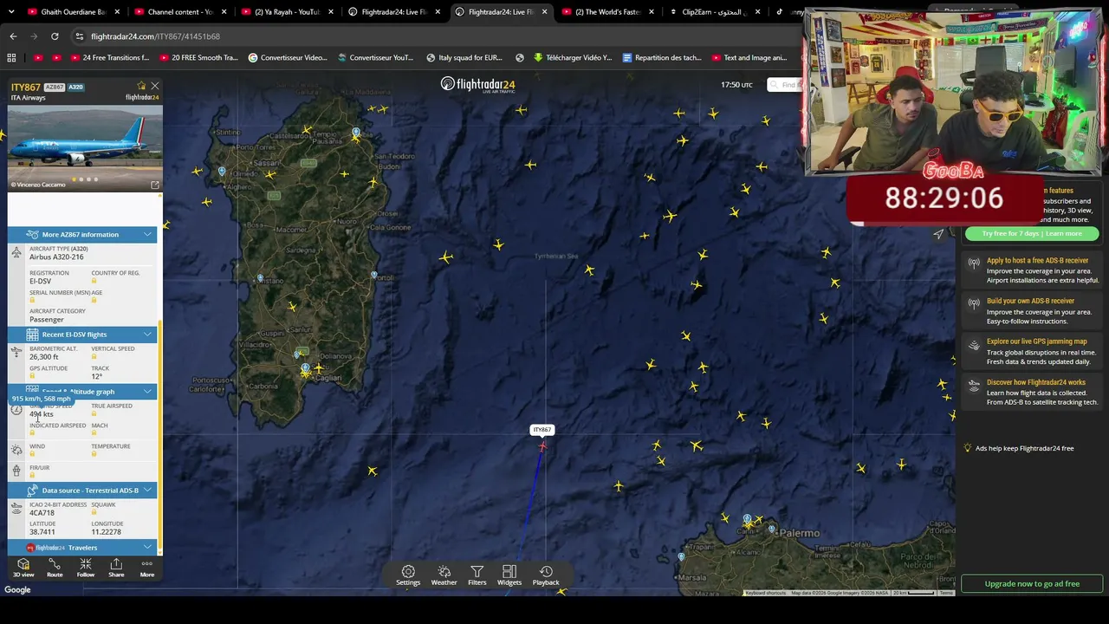Switch to Channel content YouTube tab
Image resolution: width=1109 pixels, height=624 pixels.
(x=179, y=12)
